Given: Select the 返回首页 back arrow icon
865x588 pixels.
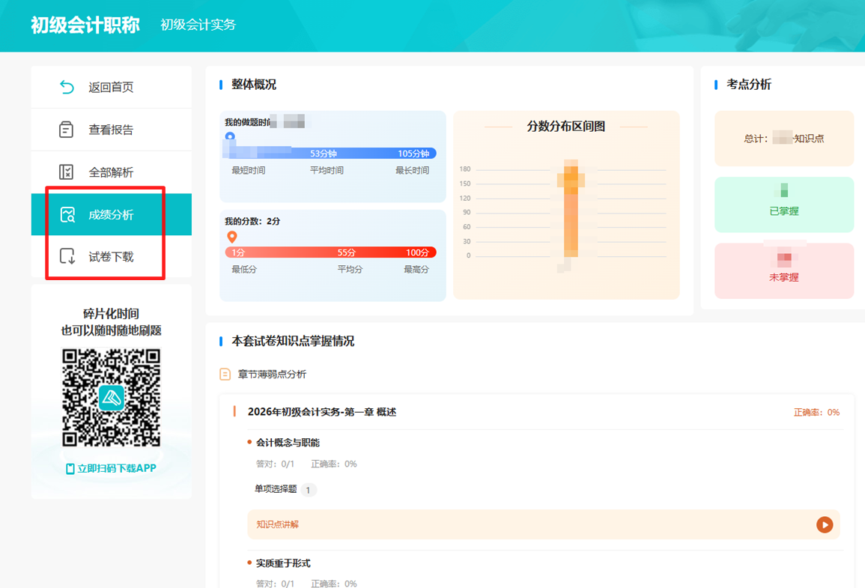Looking at the screenshot, I should (x=67, y=86).
